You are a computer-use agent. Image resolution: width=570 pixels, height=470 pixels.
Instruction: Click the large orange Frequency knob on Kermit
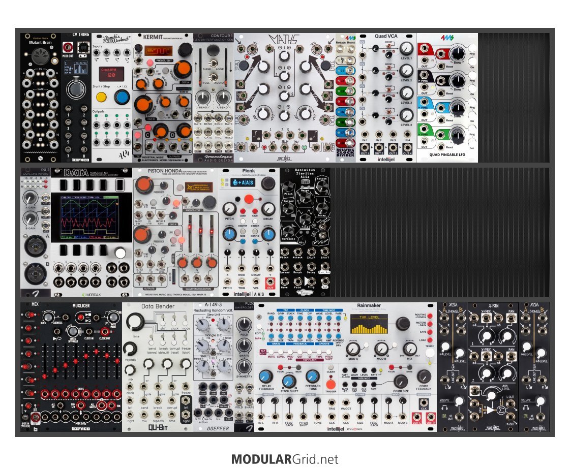pos(183,69)
